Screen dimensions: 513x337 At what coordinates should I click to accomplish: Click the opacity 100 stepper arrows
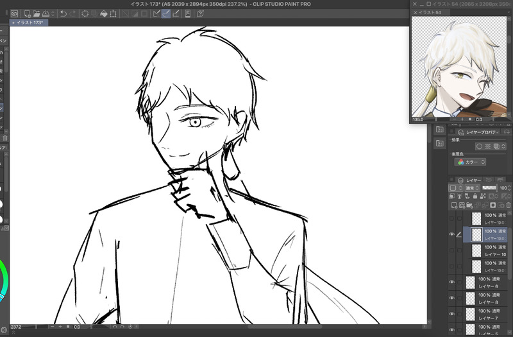tap(509, 188)
